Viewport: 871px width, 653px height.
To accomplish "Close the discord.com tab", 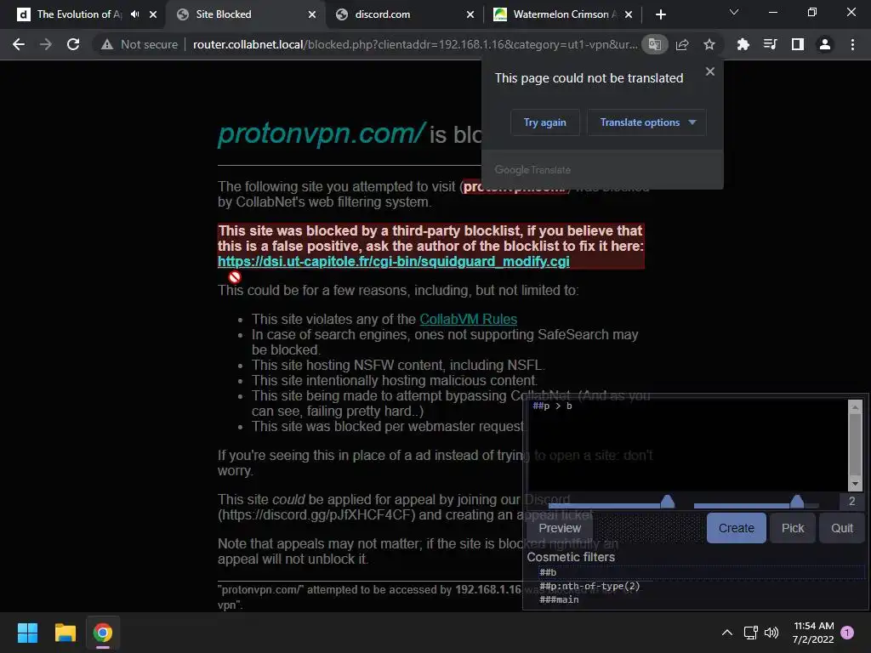I will pos(470,14).
